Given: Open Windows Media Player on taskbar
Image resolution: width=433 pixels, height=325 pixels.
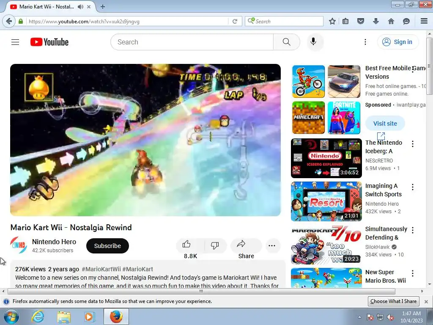Looking at the screenshot, I should [89, 317].
